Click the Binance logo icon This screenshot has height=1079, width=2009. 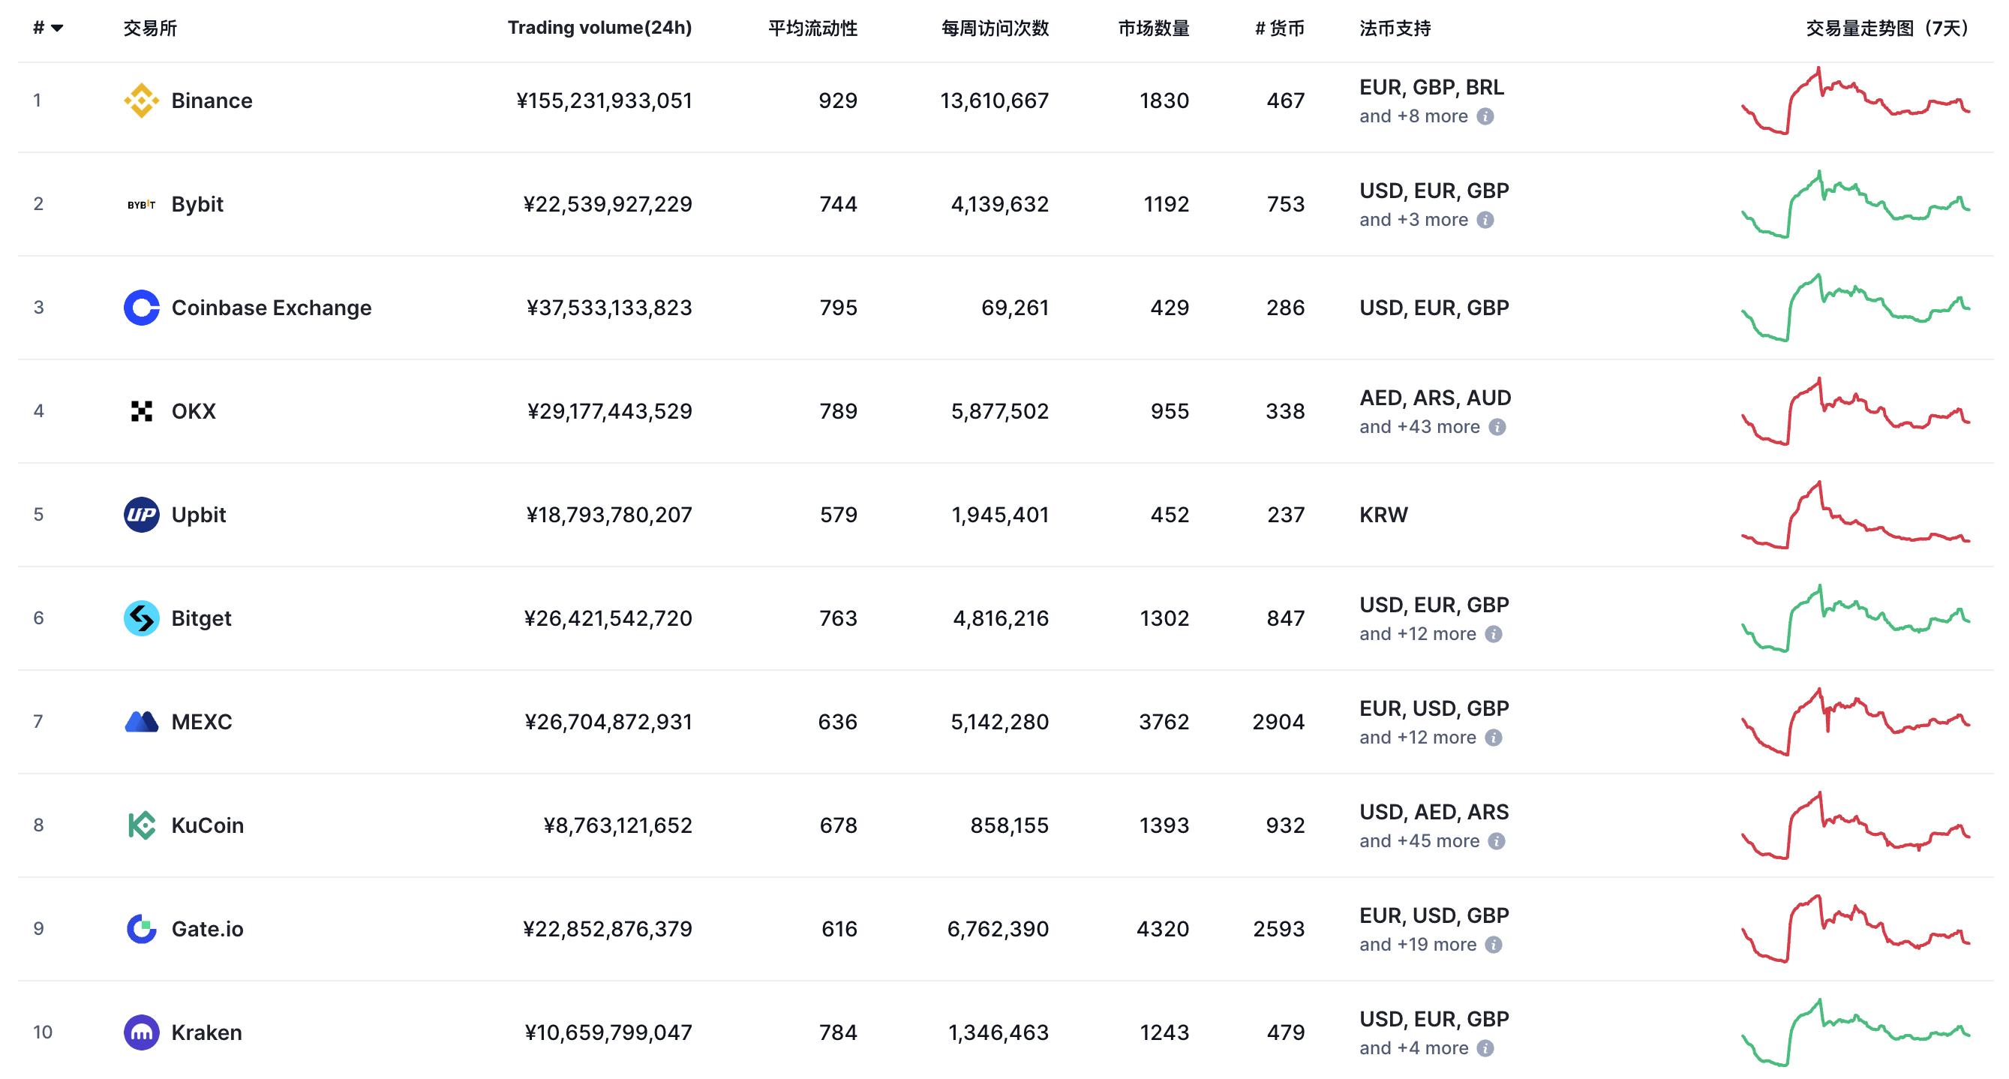coord(141,101)
